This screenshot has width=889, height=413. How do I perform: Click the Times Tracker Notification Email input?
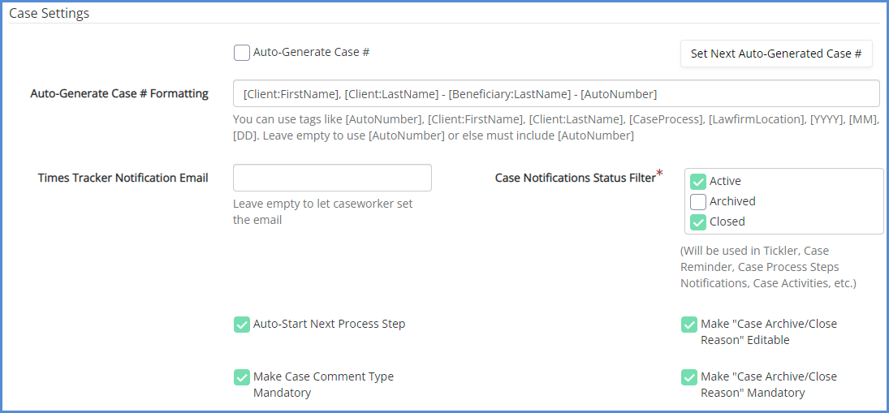[332, 178]
